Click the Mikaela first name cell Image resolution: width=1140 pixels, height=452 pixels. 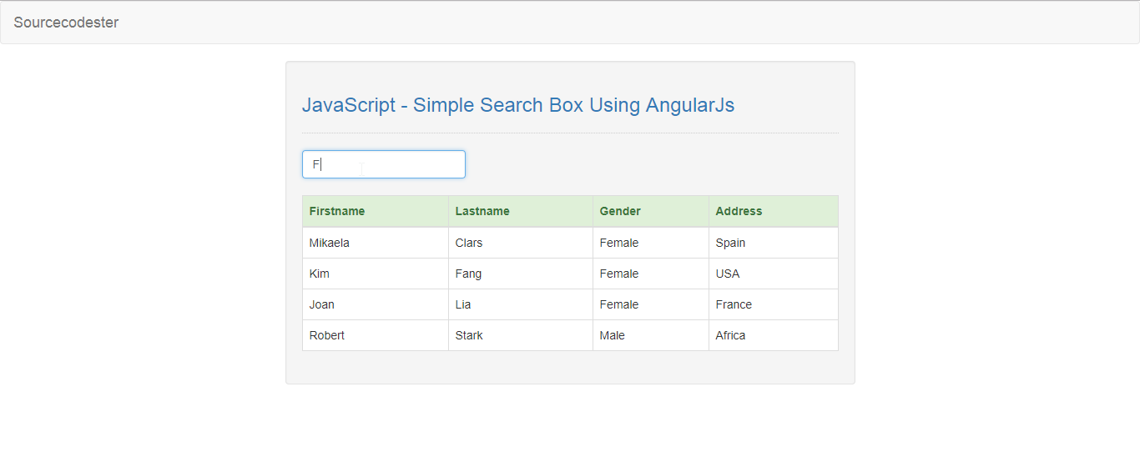(x=376, y=243)
